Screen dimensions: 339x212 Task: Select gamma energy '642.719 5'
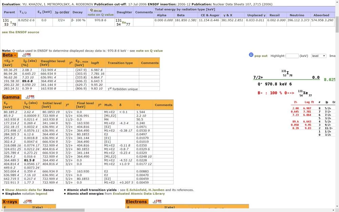11,179
